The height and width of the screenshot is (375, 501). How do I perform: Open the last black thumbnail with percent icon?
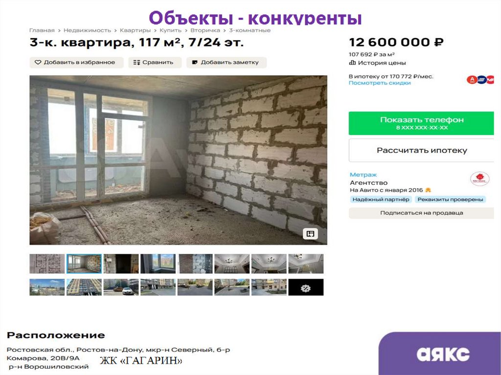click(306, 287)
